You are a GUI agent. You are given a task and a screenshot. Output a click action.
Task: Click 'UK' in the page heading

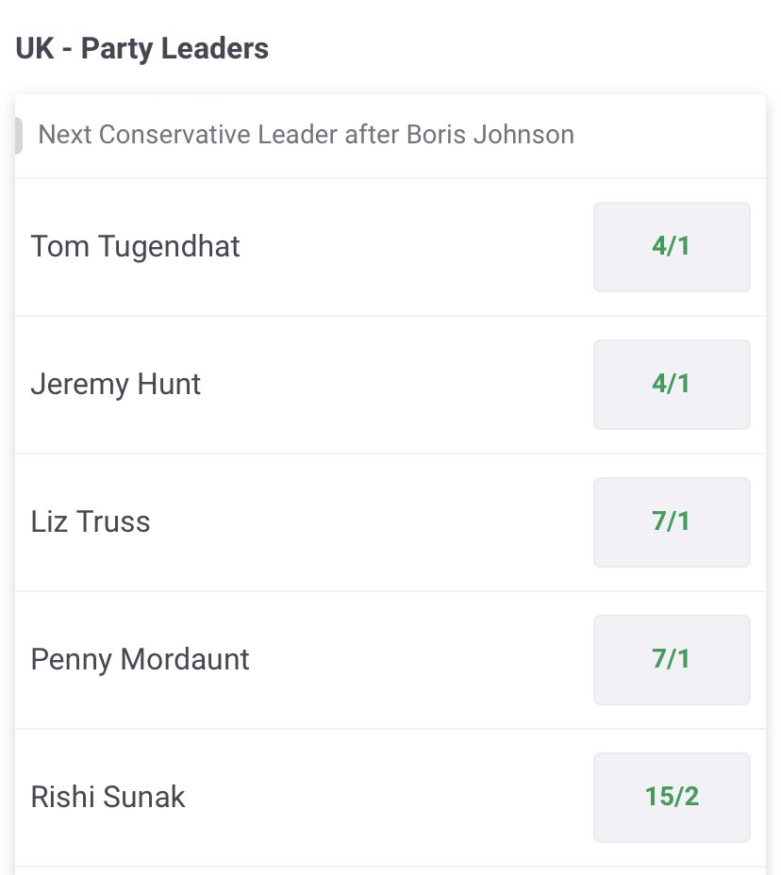[x=36, y=49]
